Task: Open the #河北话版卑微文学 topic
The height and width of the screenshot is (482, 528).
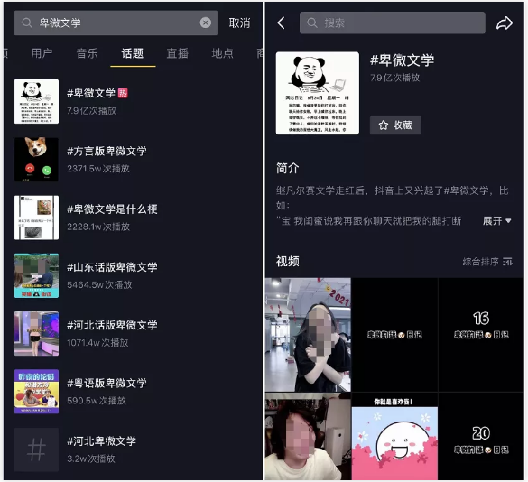Action: (112, 325)
